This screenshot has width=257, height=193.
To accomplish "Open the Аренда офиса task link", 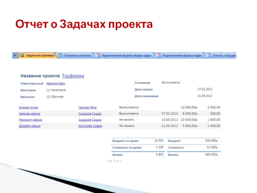I will [29, 114].
